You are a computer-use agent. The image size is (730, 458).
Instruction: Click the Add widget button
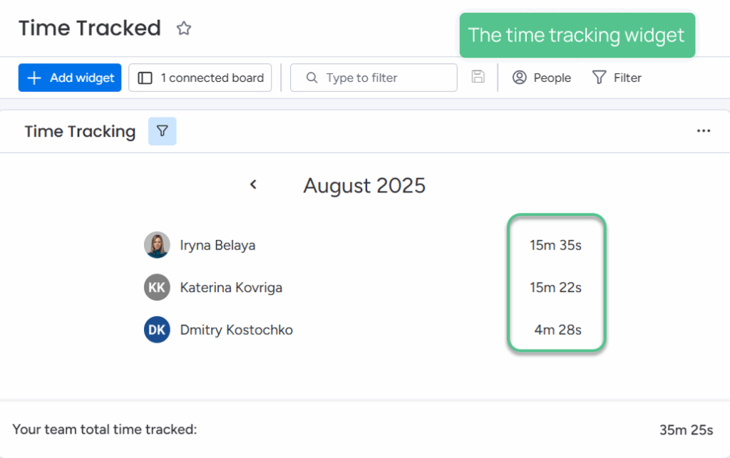(x=69, y=77)
